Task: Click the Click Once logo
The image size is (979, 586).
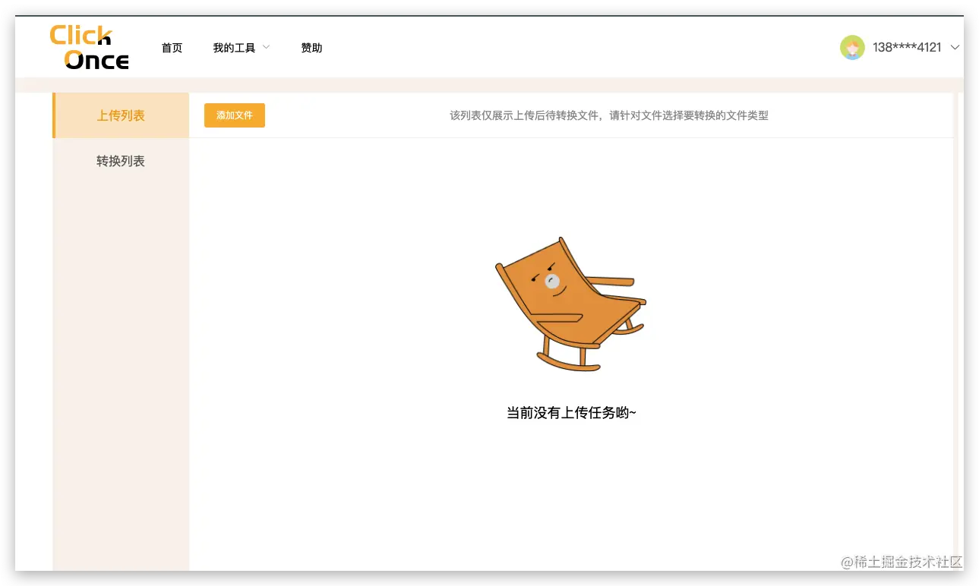Action: coord(88,47)
